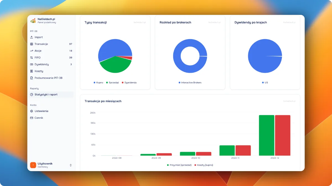
Task: Click the Ustawienia gear icon
Action: [32, 111]
